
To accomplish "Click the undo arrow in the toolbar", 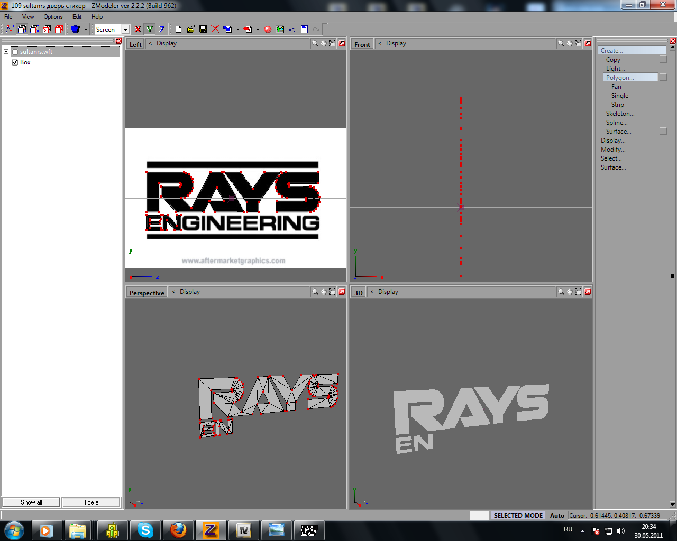I will (x=292, y=30).
